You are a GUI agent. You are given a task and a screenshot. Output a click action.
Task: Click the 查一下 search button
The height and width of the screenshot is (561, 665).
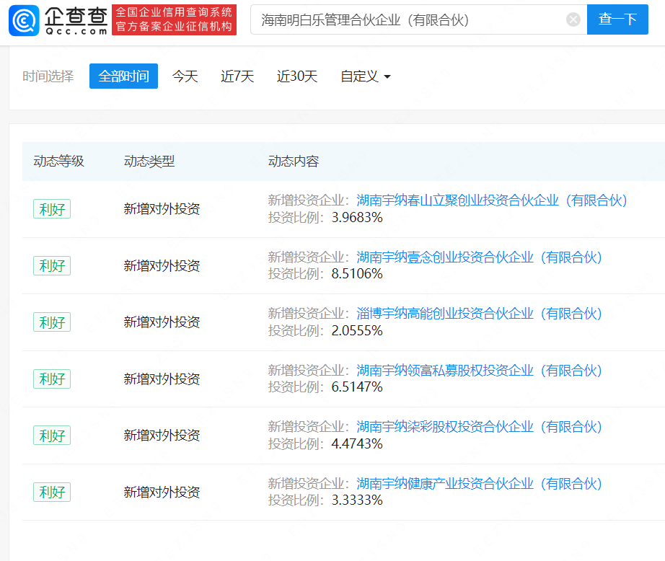point(617,19)
